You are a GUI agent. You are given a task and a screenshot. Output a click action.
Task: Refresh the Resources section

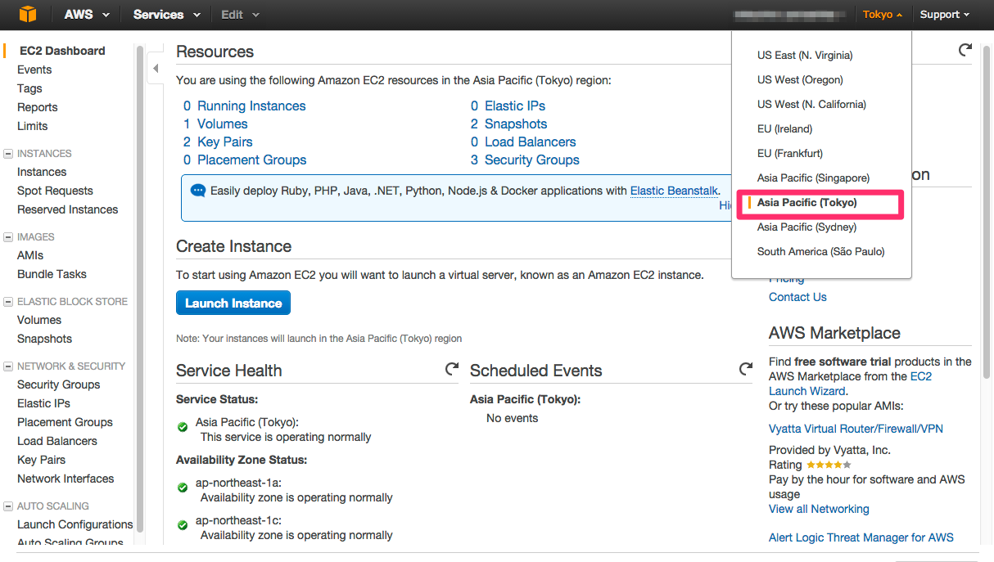pos(965,51)
